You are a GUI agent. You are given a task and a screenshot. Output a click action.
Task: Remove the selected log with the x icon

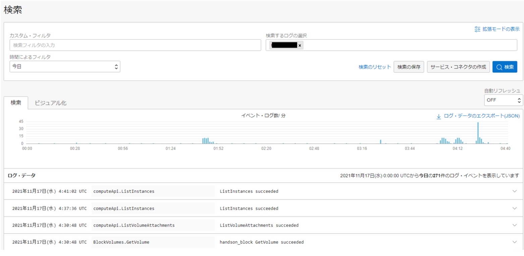(x=300, y=45)
